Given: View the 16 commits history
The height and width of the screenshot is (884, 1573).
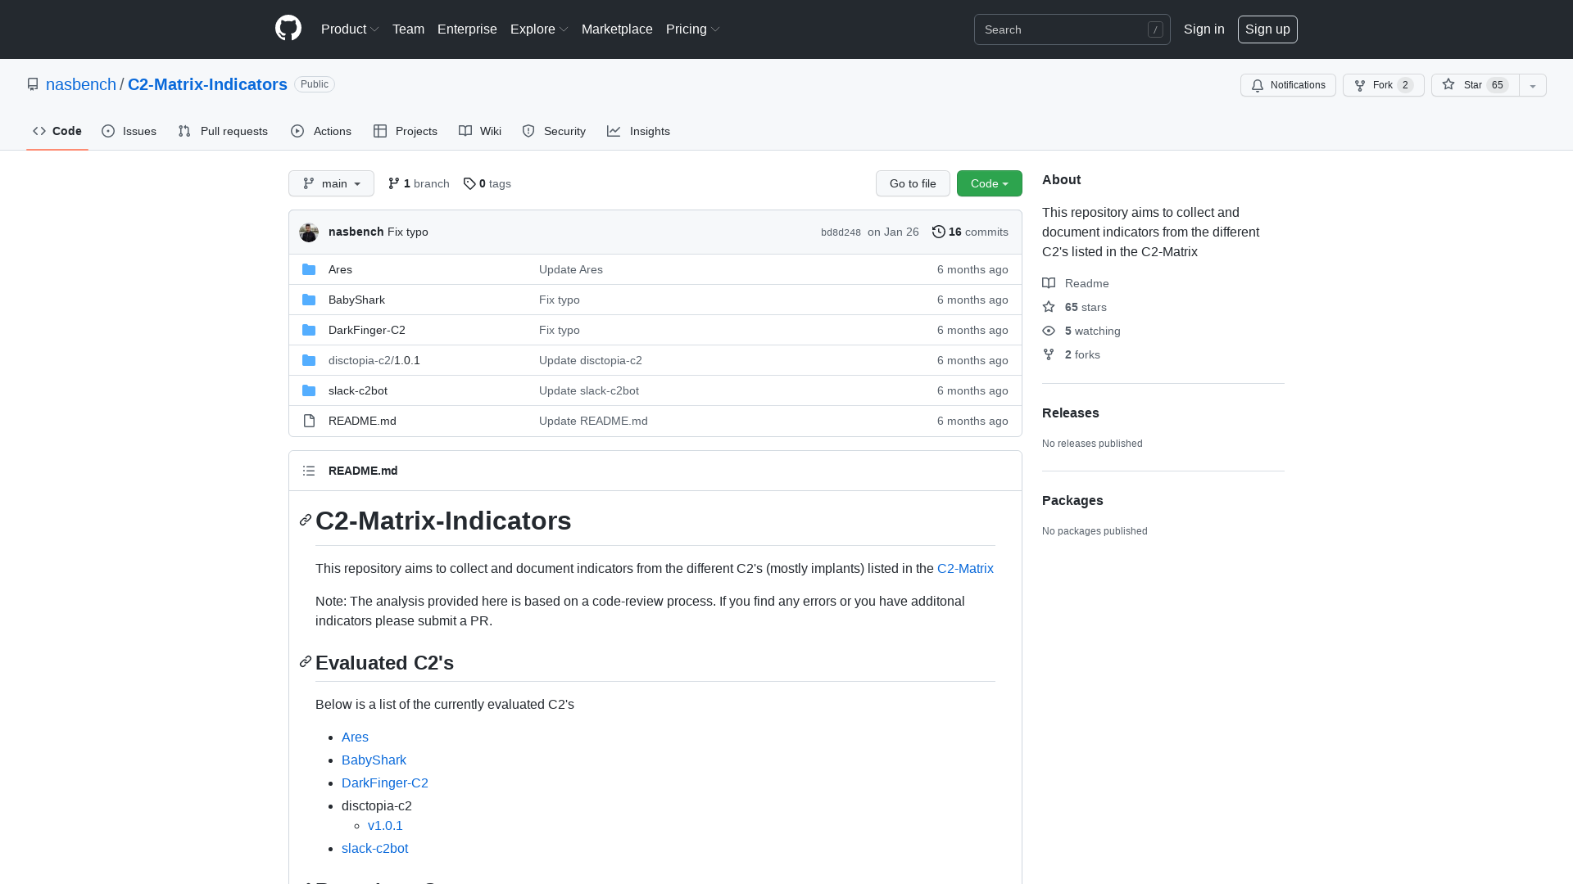Looking at the screenshot, I should click(970, 232).
